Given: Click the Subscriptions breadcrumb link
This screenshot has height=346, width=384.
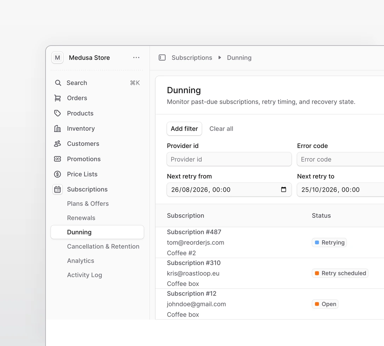Looking at the screenshot, I should coord(192,58).
